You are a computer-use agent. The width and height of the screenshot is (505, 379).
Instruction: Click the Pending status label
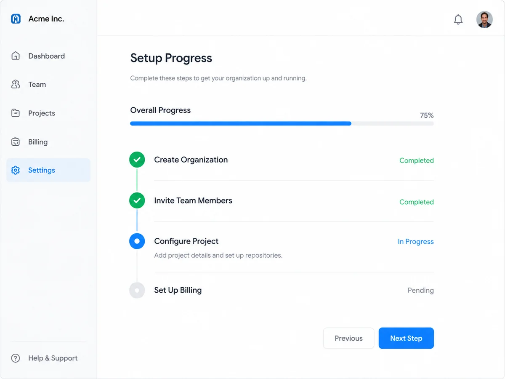(421, 291)
